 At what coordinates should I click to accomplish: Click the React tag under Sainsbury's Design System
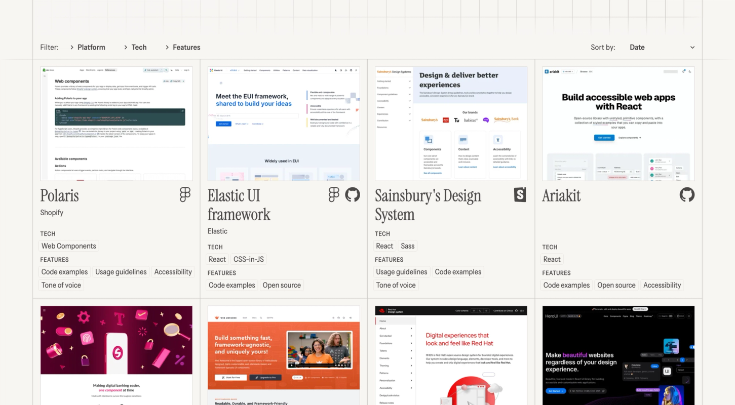[x=384, y=246]
